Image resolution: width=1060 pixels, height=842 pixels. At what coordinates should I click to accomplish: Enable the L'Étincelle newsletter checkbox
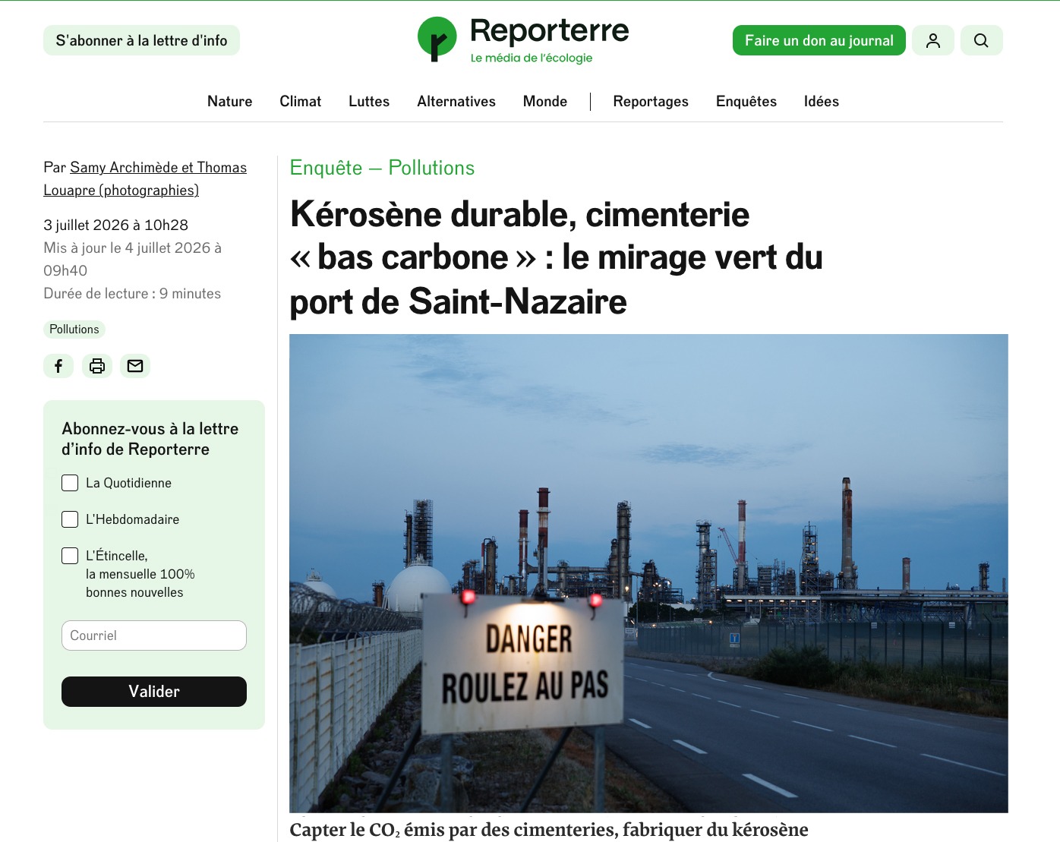point(70,556)
